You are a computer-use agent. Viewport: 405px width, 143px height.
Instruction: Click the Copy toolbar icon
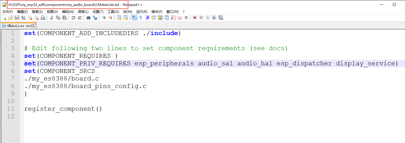[58, 18]
